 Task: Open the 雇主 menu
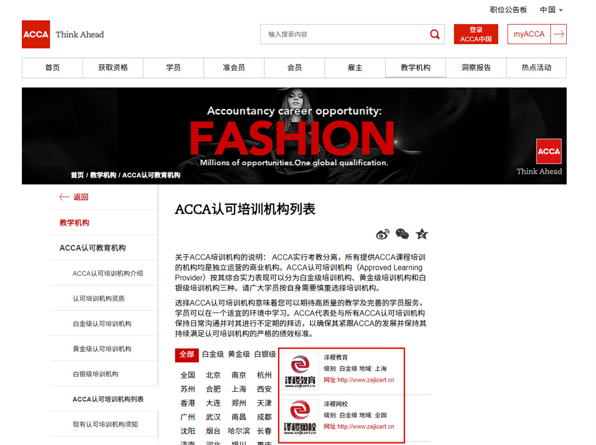355,68
